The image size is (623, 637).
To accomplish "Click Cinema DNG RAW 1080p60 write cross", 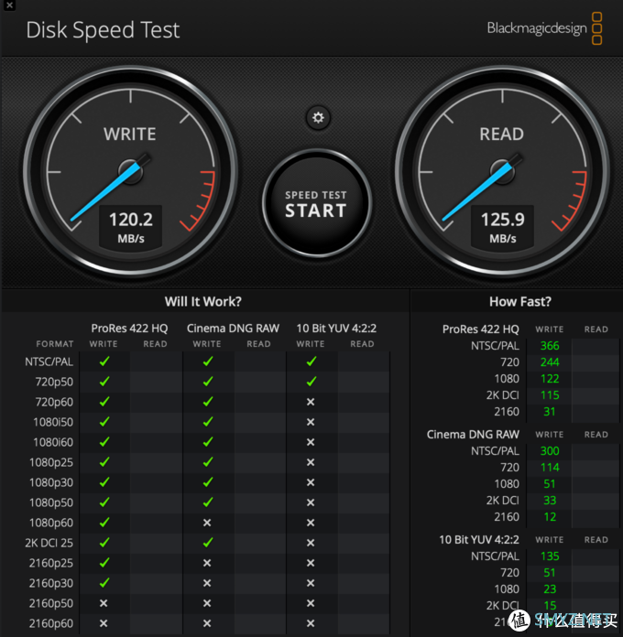I will click(207, 523).
